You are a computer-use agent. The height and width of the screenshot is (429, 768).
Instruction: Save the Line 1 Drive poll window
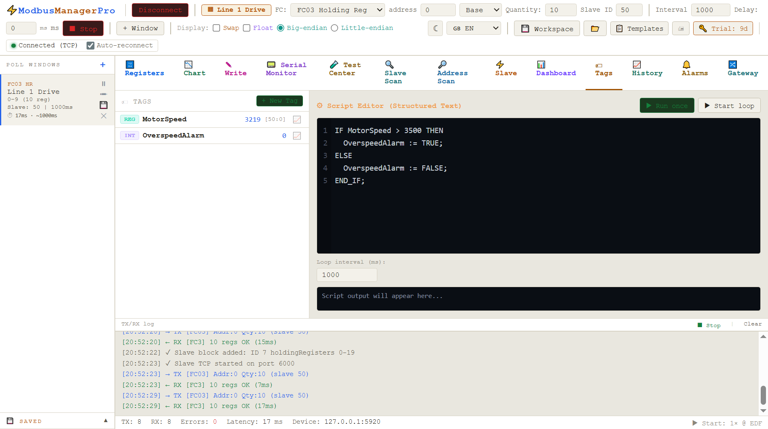(x=104, y=105)
